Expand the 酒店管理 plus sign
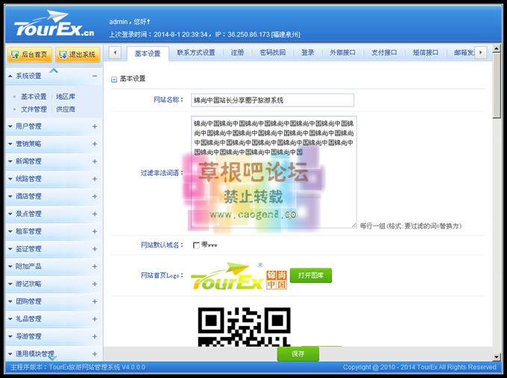The height and width of the screenshot is (378, 507). 95,196
